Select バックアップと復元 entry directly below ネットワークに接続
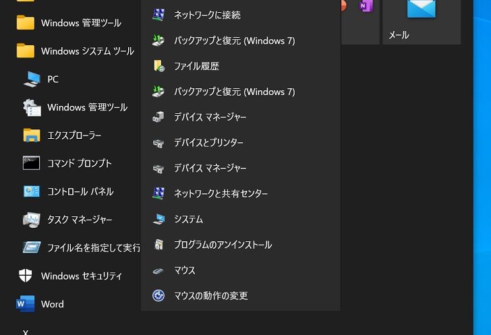The image size is (491, 335). click(241, 40)
